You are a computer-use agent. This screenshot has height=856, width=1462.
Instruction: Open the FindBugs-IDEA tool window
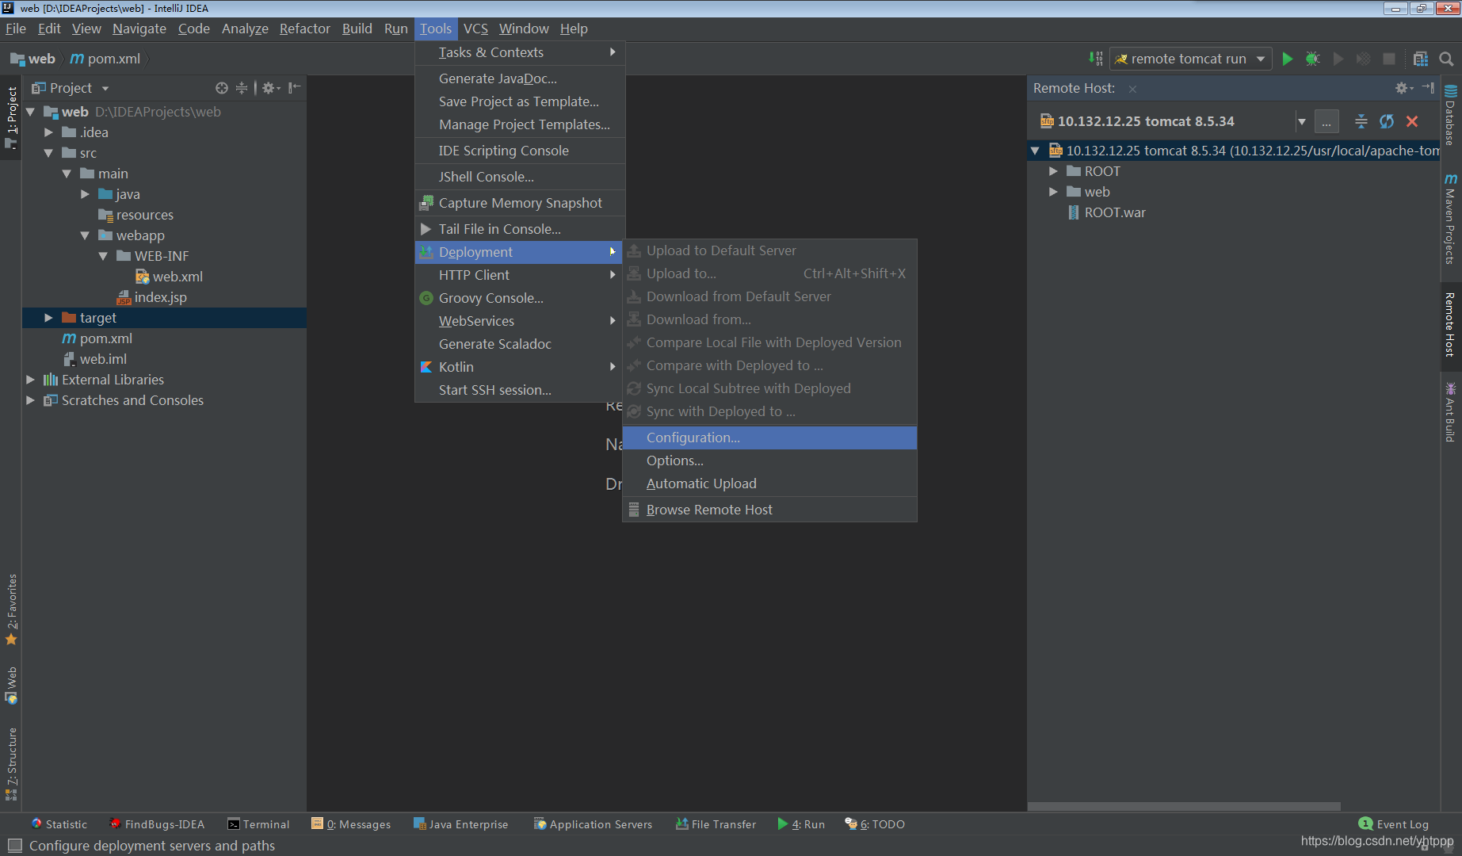157,824
